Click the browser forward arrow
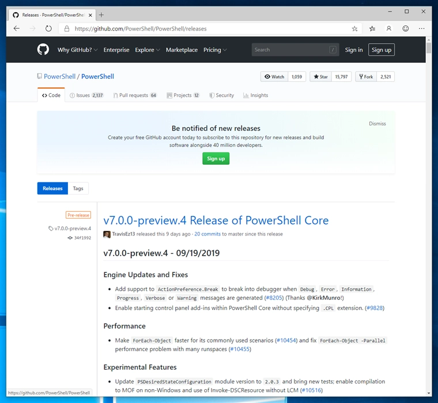This screenshot has width=438, height=403. pos(33,28)
